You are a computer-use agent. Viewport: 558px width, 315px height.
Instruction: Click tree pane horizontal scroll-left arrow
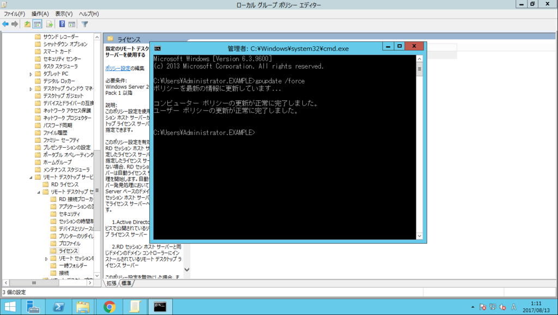[x=5, y=283]
